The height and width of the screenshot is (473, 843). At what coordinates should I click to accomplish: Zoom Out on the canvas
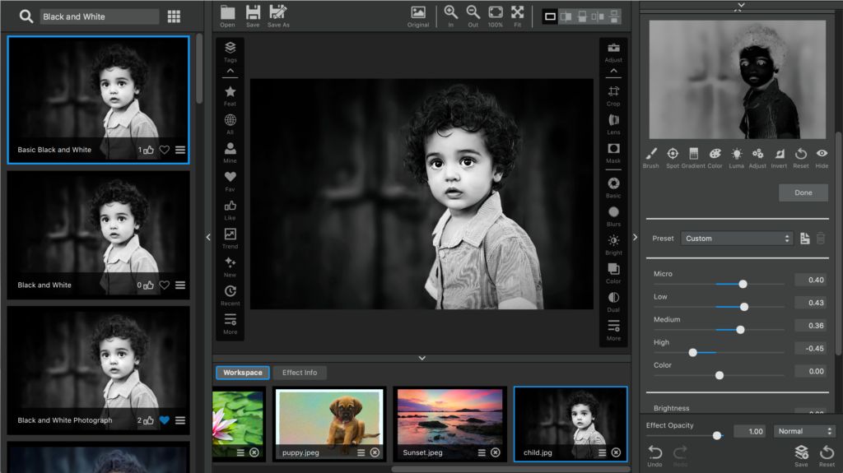(x=473, y=16)
